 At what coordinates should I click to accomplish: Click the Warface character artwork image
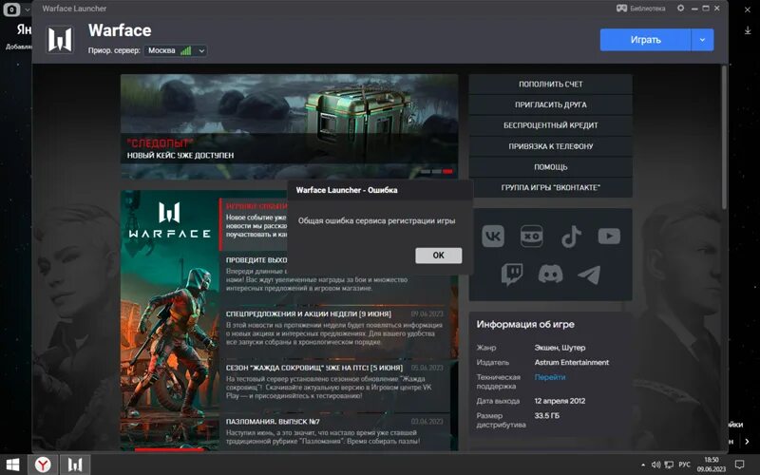tap(170, 320)
